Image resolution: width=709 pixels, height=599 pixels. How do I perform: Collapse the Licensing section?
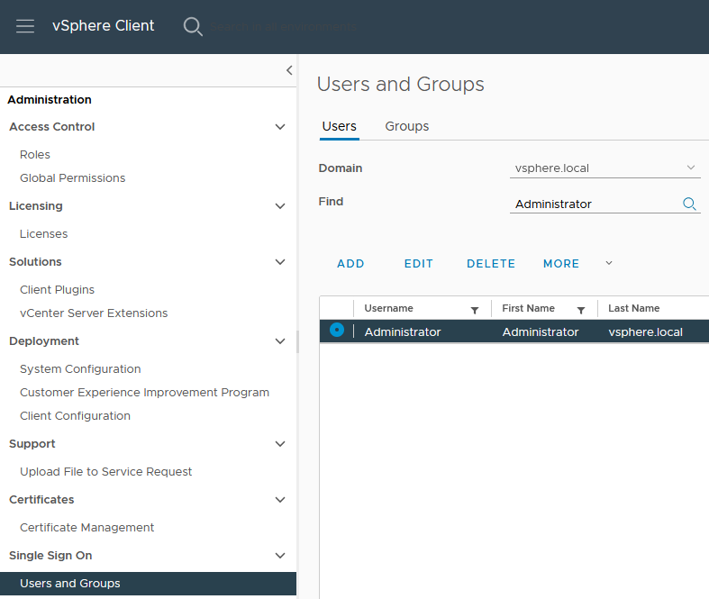280,206
